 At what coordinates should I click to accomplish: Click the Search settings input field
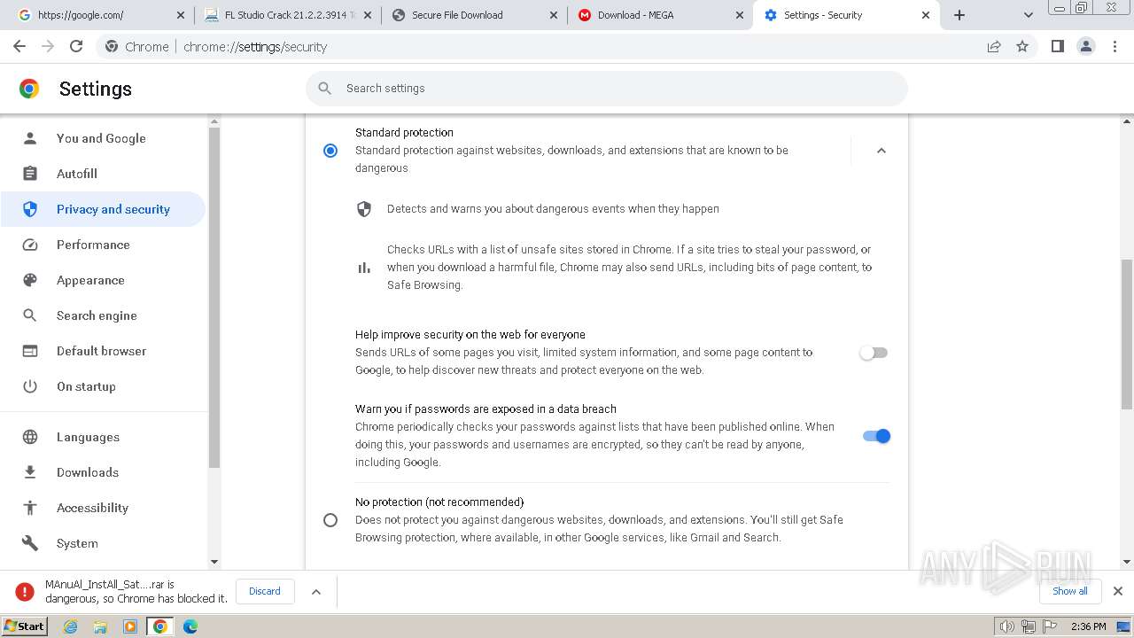click(607, 89)
